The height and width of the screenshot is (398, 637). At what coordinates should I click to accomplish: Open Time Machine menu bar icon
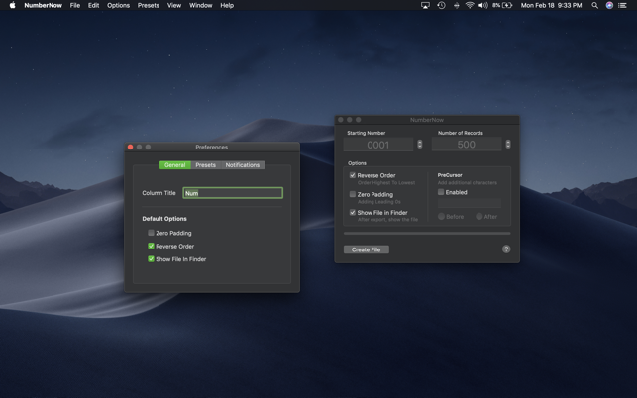[441, 5]
